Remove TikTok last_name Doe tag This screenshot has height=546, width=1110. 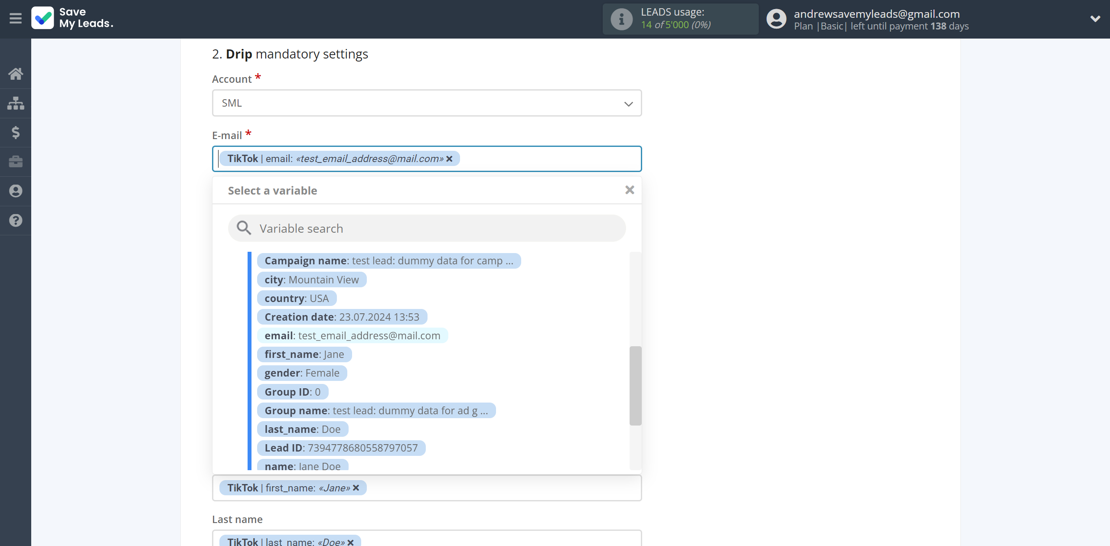pos(351,542)
